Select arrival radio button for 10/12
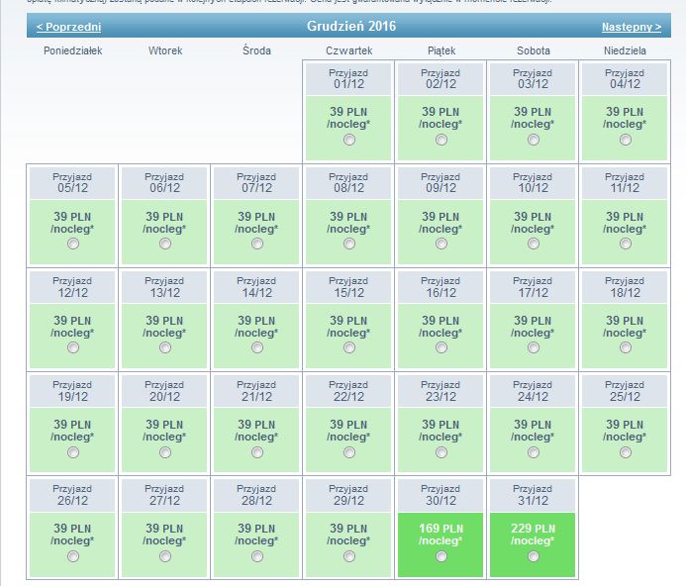This screenshot has height=586, width=686. pos(534,244)
